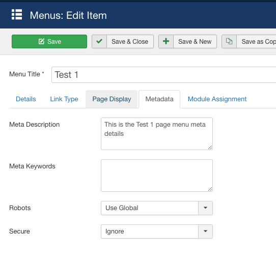Expand the Robots dropdown arrow
Viewport: 276px width, 262px height.
coord(205,208)
